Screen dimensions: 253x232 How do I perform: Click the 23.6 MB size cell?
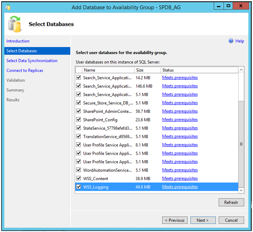click(x=143, y=120)
